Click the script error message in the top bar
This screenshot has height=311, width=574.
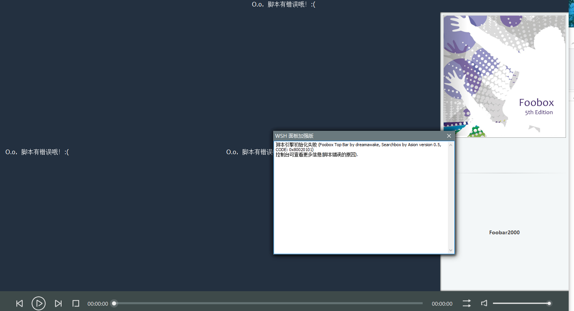pyautogui.click(x=284, y=4)
